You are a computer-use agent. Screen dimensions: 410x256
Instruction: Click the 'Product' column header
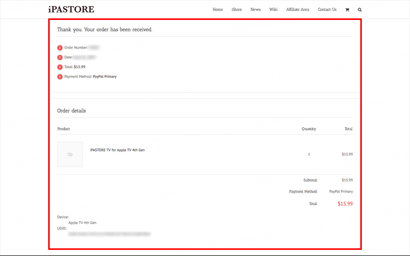point(64,129)
